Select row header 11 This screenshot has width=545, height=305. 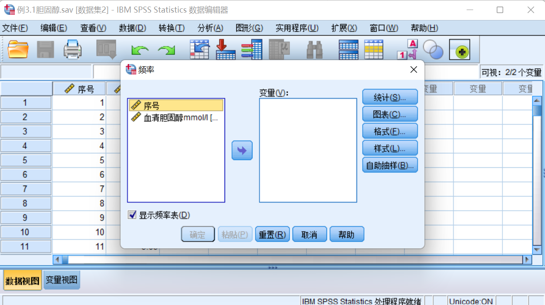(x=26, y=247)
